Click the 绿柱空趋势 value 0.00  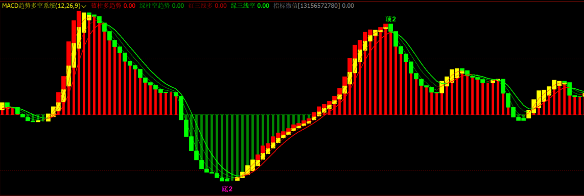click(178, 6)
